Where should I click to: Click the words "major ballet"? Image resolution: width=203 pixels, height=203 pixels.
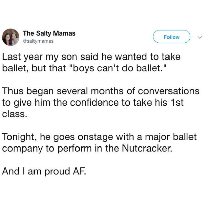click(171, 137)
